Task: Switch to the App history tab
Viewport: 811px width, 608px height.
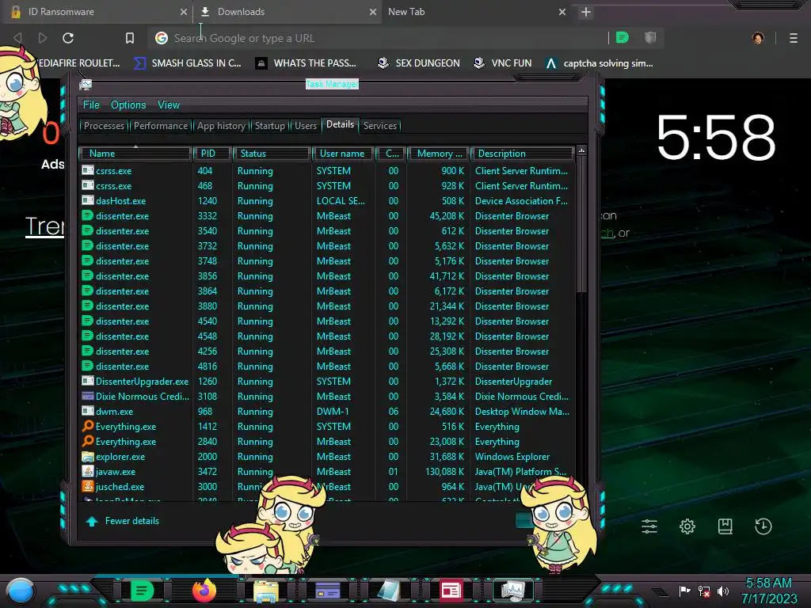Action: pos(222,126)
